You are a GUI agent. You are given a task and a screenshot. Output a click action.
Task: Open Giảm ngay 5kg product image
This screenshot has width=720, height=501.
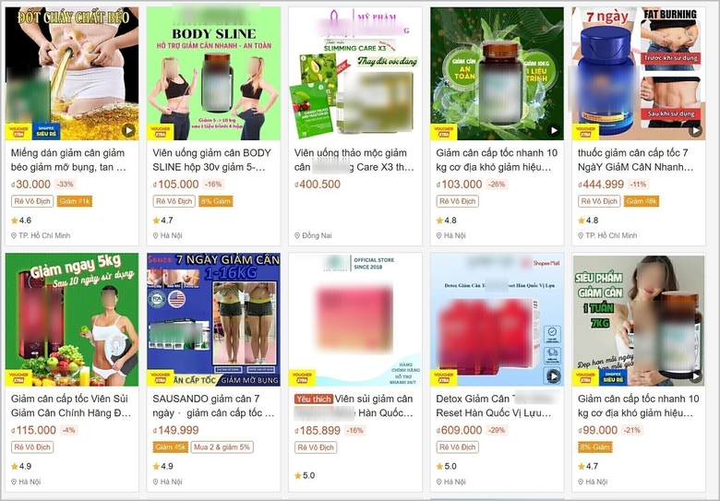point(72,319)
